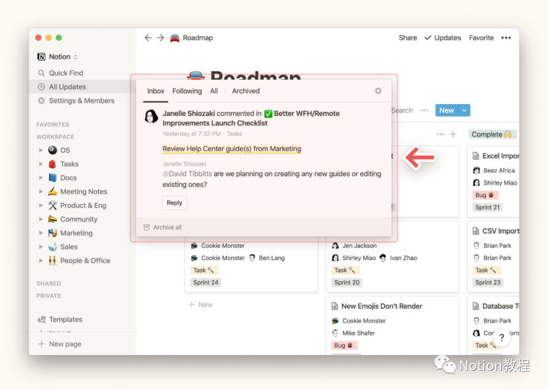Click the back navigation arrow
Viewport: 548px width, 390px height.
148,38
